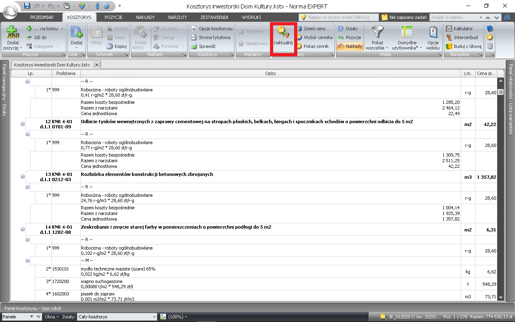Click the down arrow next to Znajdź w widoku

pos(496,18)
